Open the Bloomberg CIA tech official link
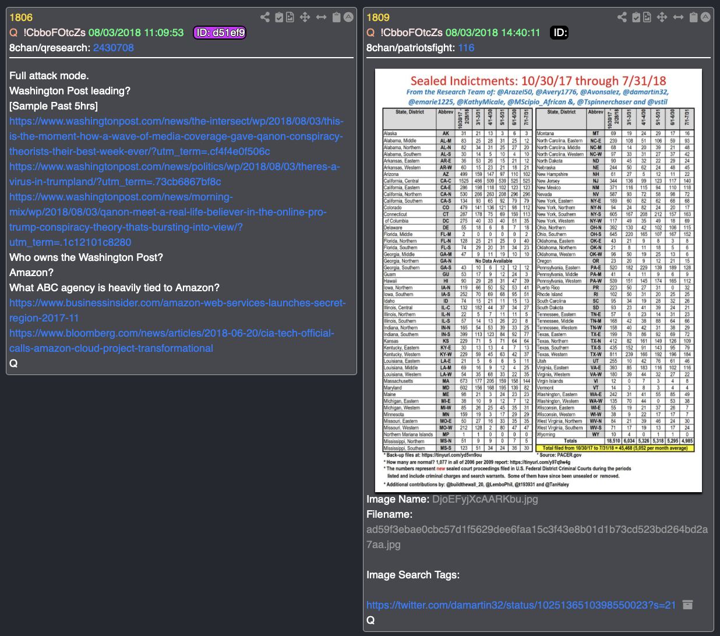Image resolution: width=720 pixels, height=636 pixels. tap(172, 341)
